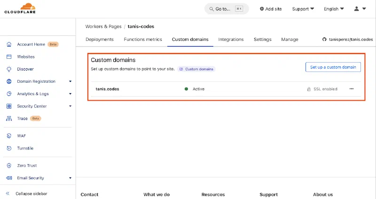
Task: Click the Email Security envelope icon
Action: point(9,178)
